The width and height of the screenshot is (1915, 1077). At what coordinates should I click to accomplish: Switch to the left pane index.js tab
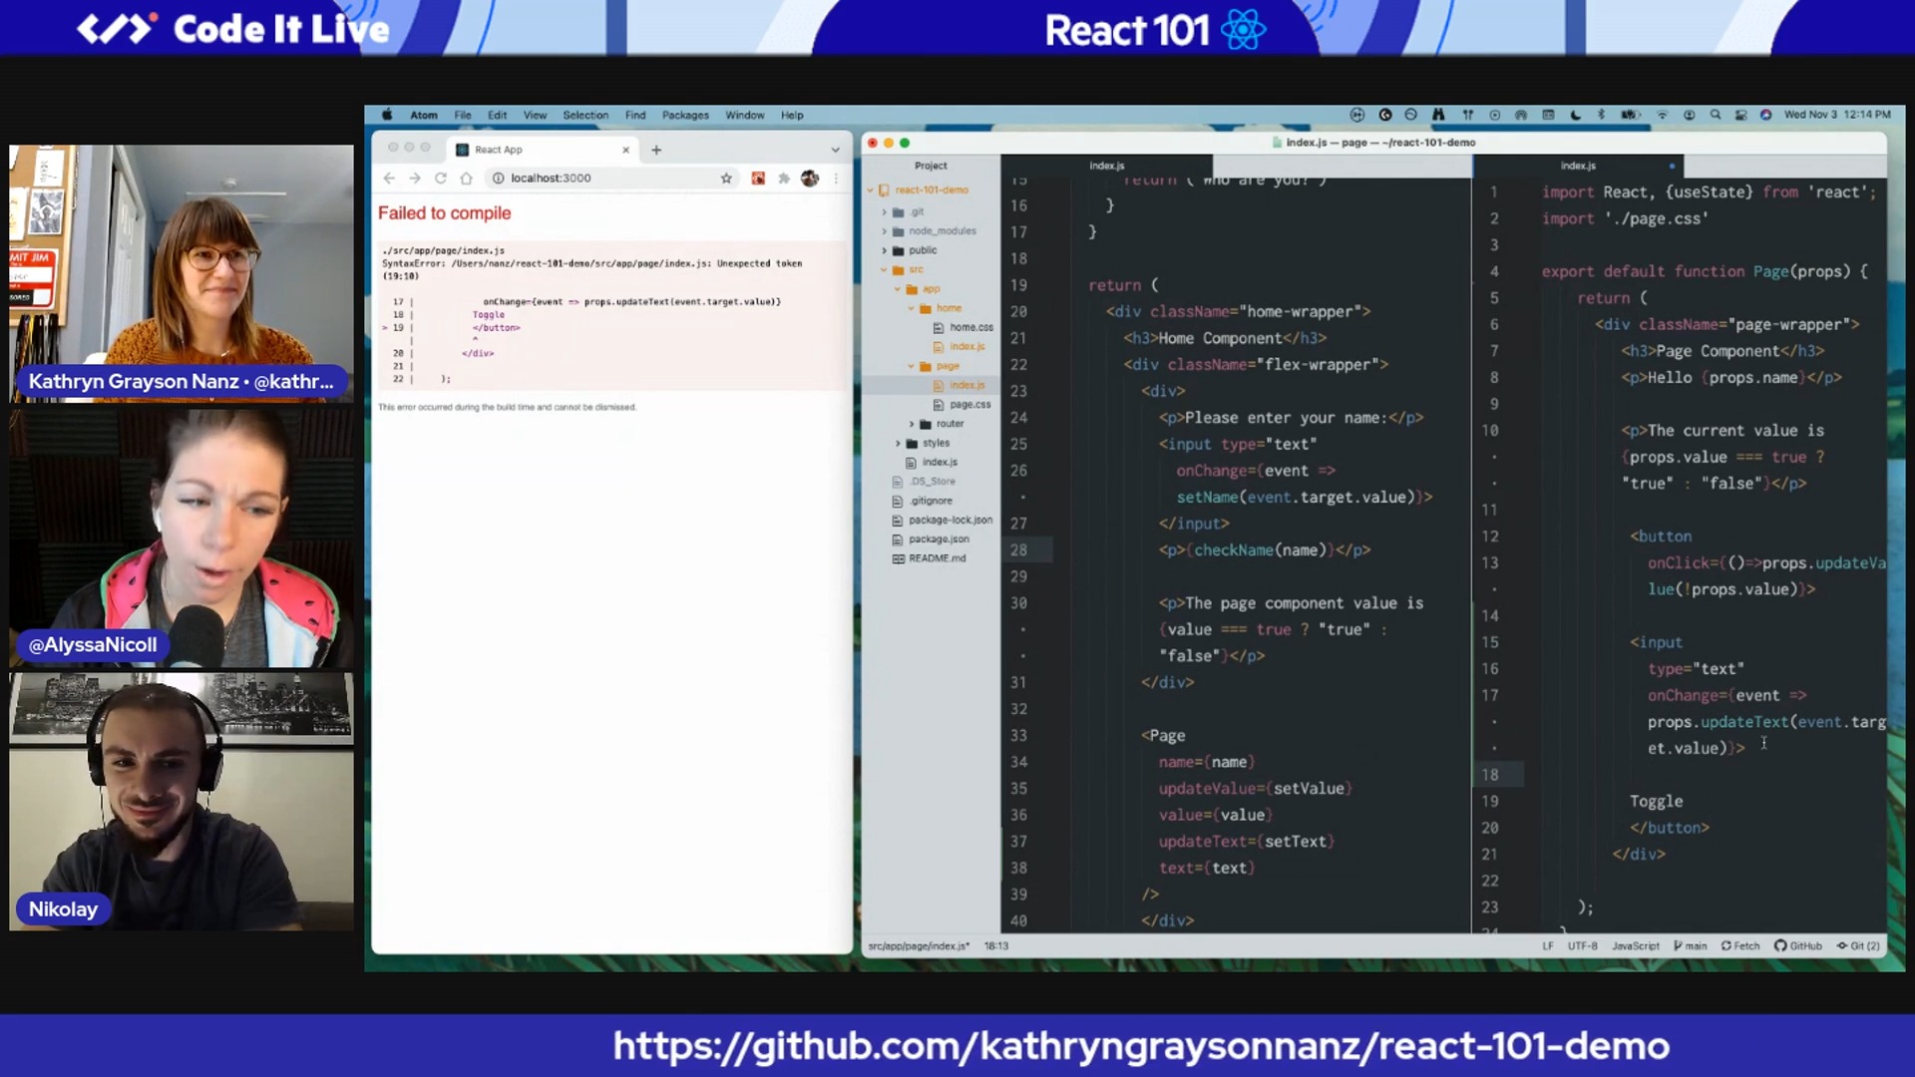click(x=1107, y=166)
